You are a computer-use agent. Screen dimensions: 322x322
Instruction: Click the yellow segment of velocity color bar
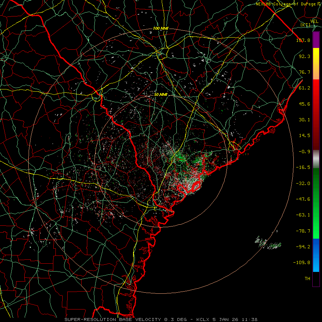pyautogui.click(x=316, y=64)
